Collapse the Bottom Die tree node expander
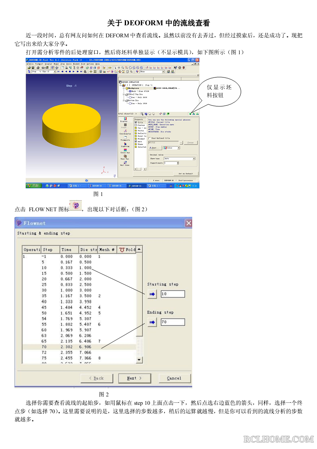This screenshot has width=317, height=449. 124,100
